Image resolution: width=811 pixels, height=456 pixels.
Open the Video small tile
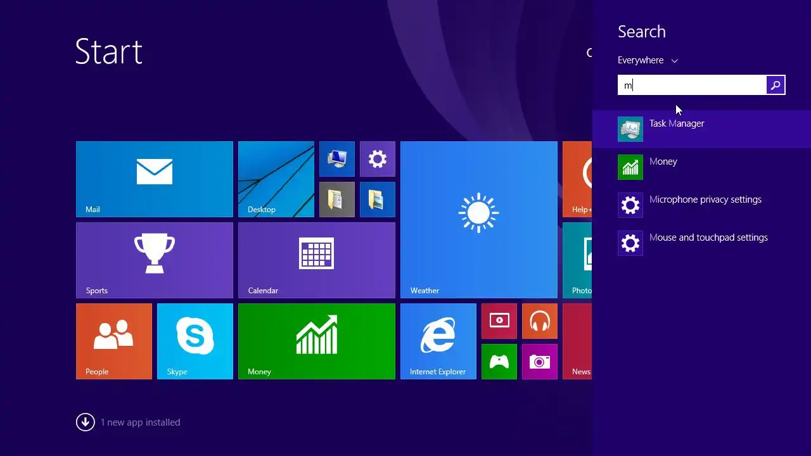[499, 321]
